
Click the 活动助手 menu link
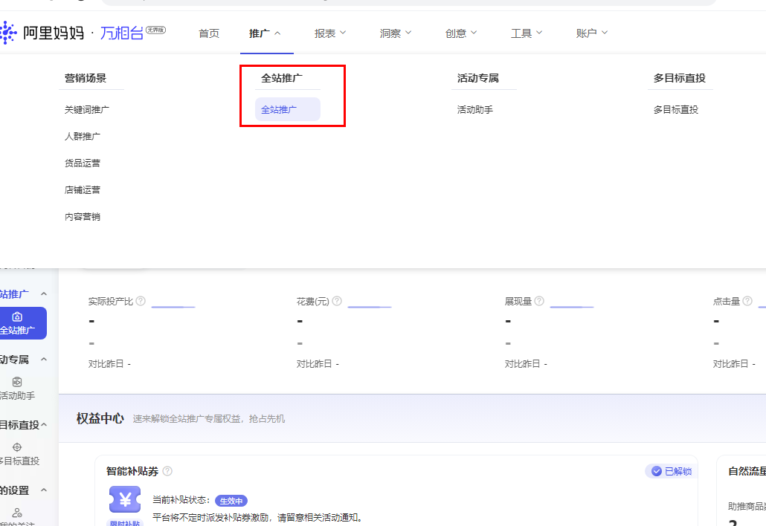coord(475,110)
